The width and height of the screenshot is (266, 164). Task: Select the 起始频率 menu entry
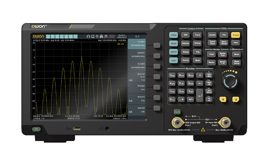[137, 55]
